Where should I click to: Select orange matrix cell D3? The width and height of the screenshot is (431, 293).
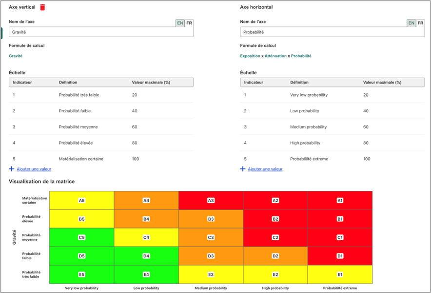(211, 256)
